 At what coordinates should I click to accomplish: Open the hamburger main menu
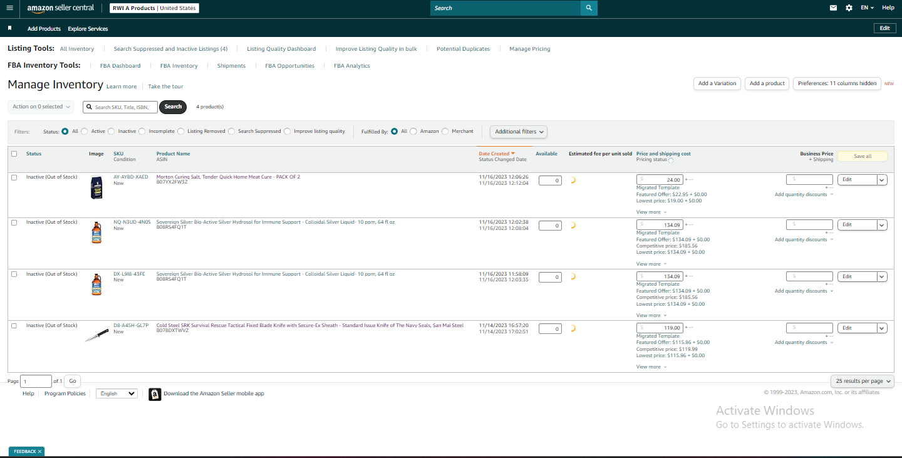coord(9,8)
